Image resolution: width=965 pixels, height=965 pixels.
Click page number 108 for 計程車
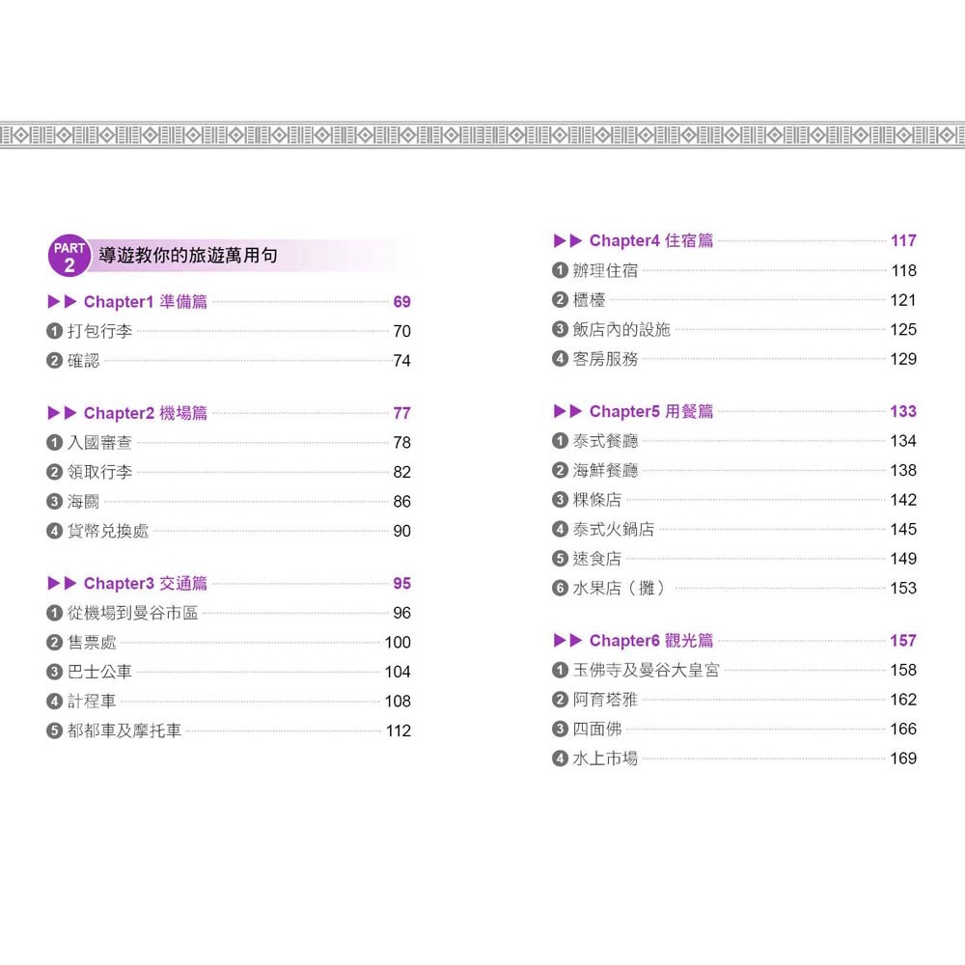pyautogui.click(x=398, y=702)
